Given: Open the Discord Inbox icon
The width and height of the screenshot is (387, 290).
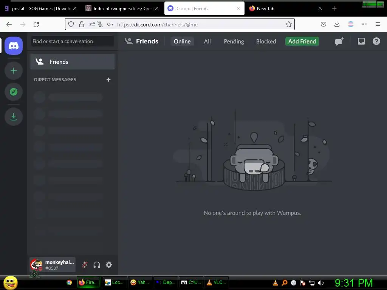Looking at the screenshot, I should point(361,41).
